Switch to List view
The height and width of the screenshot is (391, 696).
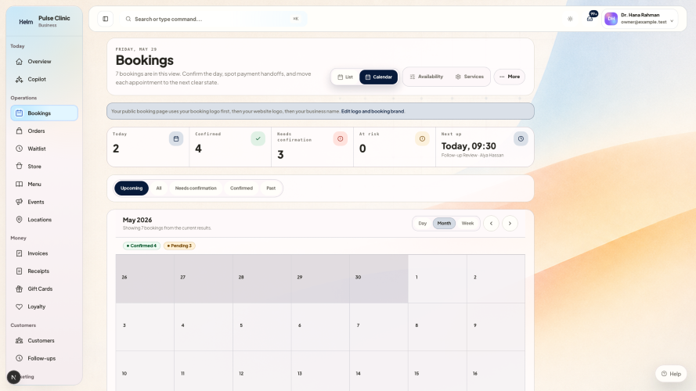345,77
